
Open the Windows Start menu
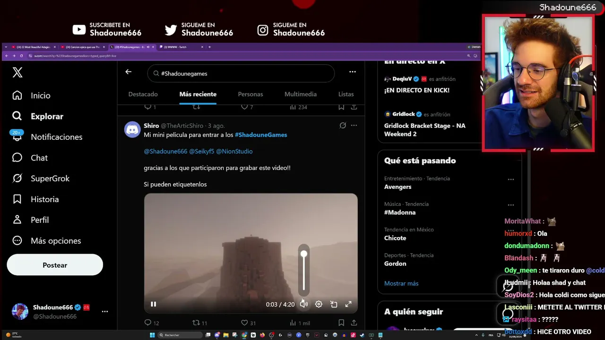(x=152, y=335)
